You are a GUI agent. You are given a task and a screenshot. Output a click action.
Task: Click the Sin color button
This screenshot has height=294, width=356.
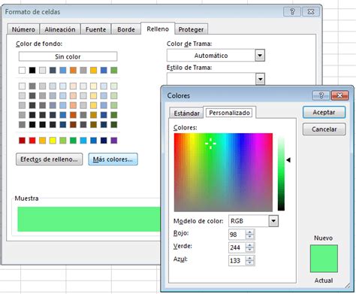(x=68, y=56)
